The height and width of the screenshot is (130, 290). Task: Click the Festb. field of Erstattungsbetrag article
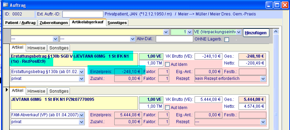click(x=253, y=72)
